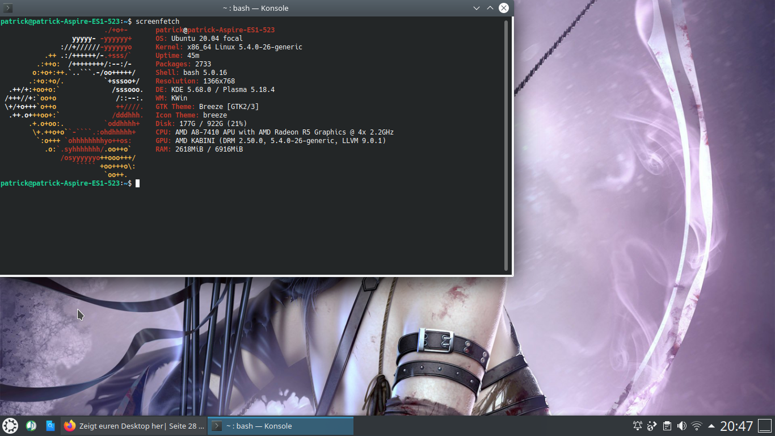Image resolution: width=775 pixels, height=436 pixels.
Task: Open the blue file search launcher icon
Action: [50, 426]
